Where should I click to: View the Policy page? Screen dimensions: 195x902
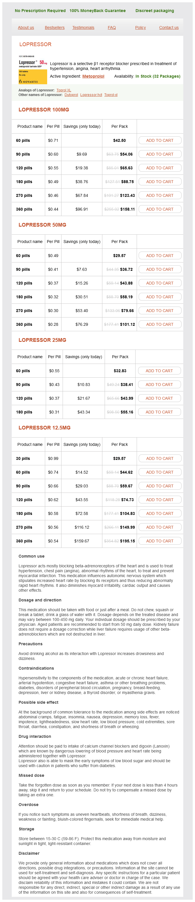tap(140, 28)
